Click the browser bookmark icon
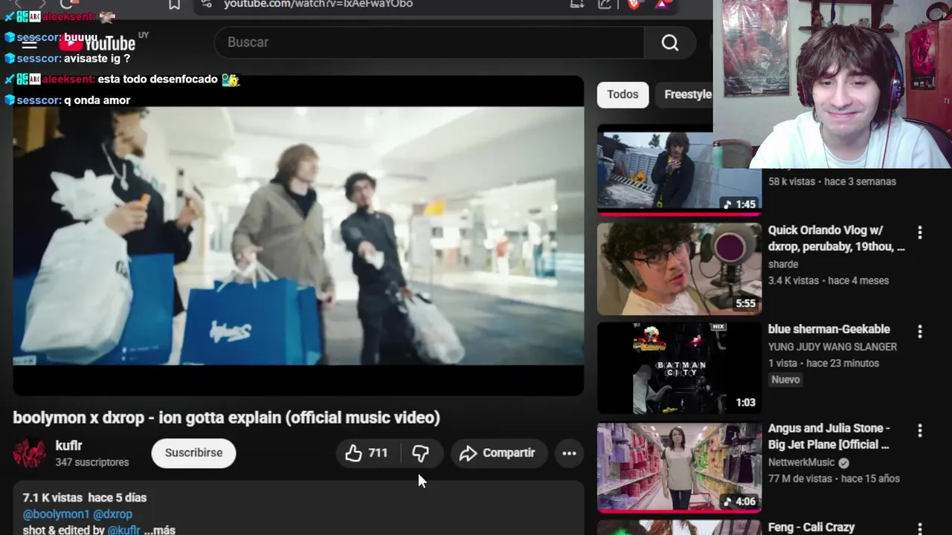952x535 pixels. [174, 4]
